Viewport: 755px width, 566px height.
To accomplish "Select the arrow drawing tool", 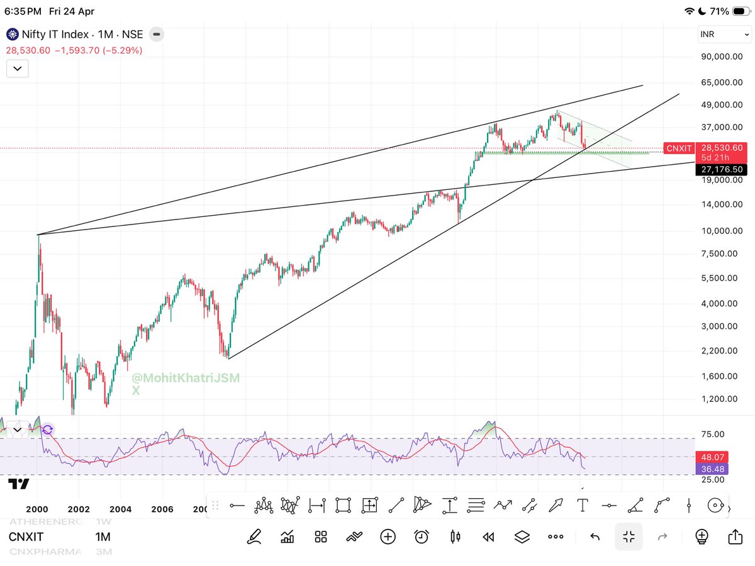I will tap(556, 505).
